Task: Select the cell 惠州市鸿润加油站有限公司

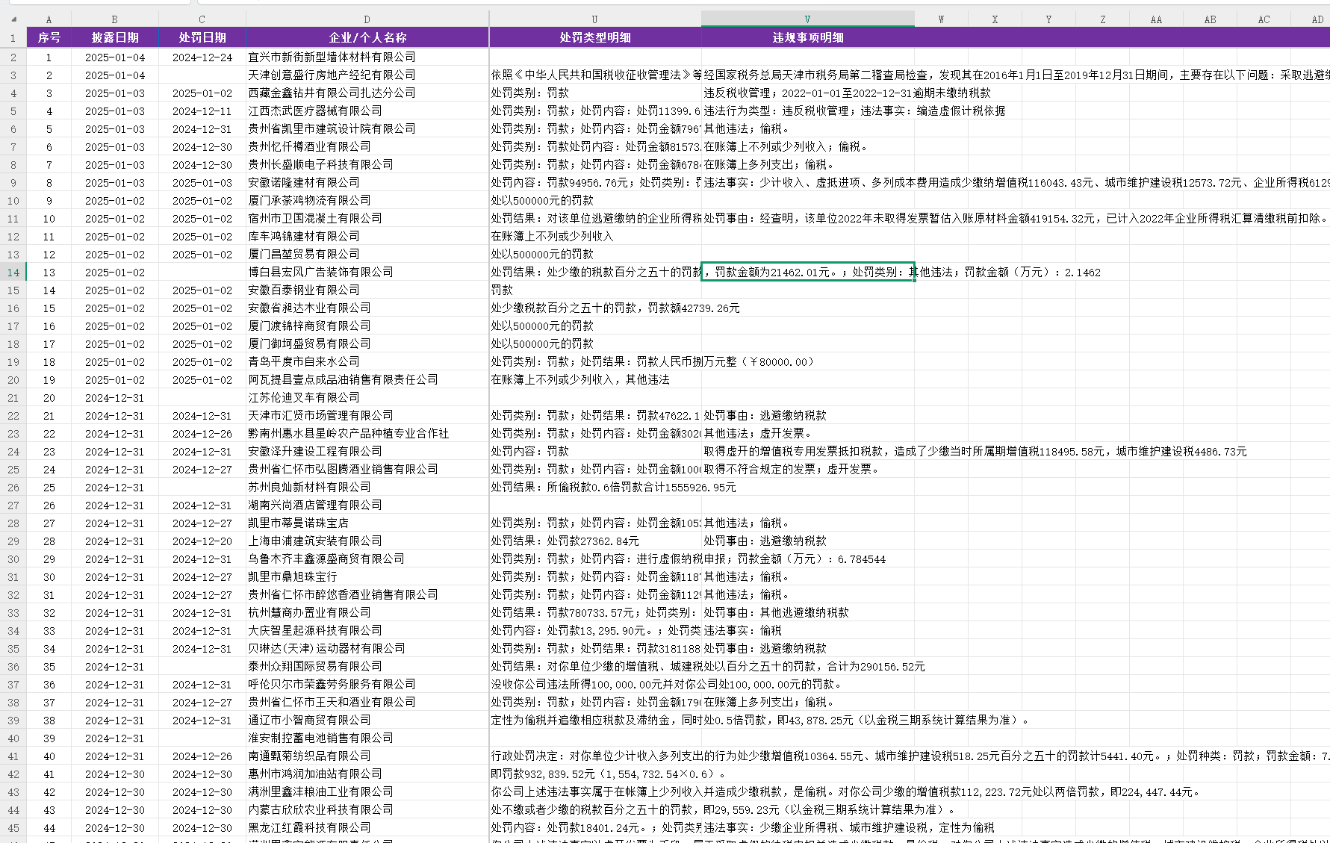Action: pos(367,774)
